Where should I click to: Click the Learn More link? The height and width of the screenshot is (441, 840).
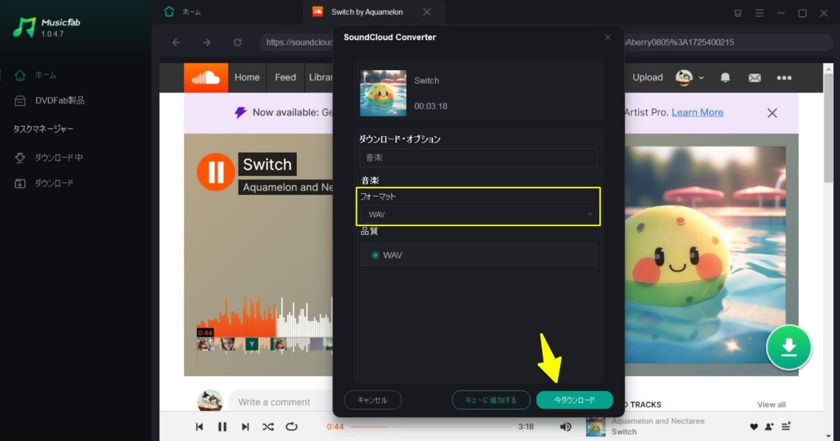point(697,112)
